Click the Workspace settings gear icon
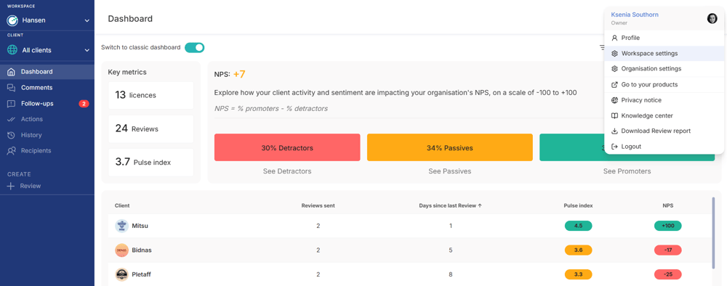The image size is (727, 286). 615,54
